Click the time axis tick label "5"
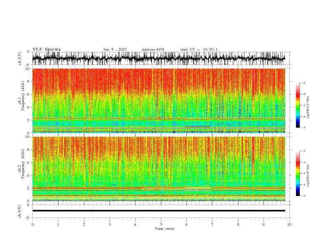326x252 pixels. pyautogui.click(x=161, y=224)
